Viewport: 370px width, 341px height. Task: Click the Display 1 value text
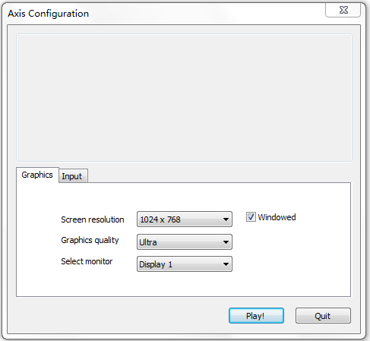pyautogui.click(x=156, y=264)
